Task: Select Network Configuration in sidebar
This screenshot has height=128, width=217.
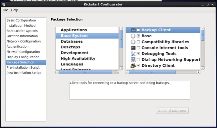Action: pos(26,41)
